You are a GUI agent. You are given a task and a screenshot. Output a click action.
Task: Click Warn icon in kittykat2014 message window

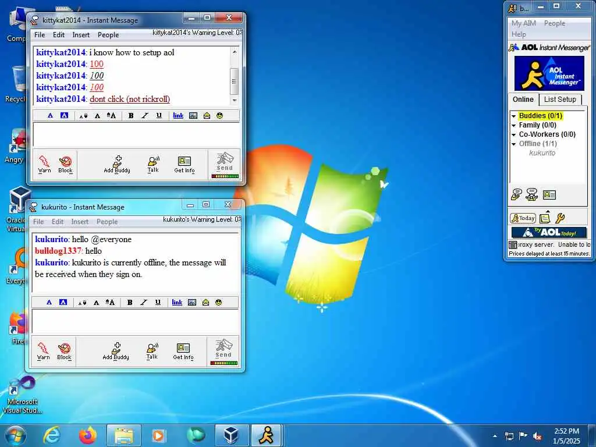tap(44, 164)
